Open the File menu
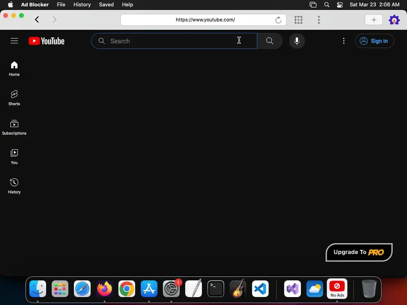 [61, 4]
